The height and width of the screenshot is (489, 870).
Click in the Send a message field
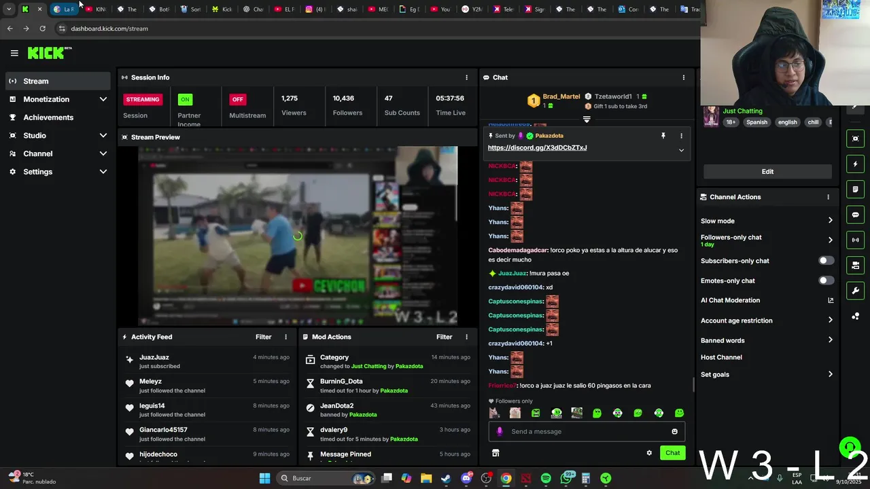587,431
